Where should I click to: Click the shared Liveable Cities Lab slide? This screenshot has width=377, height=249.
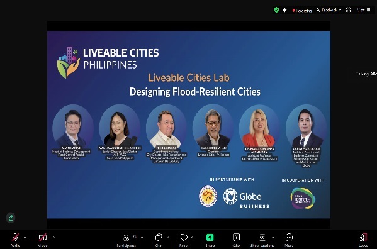(x=189, y=124)
